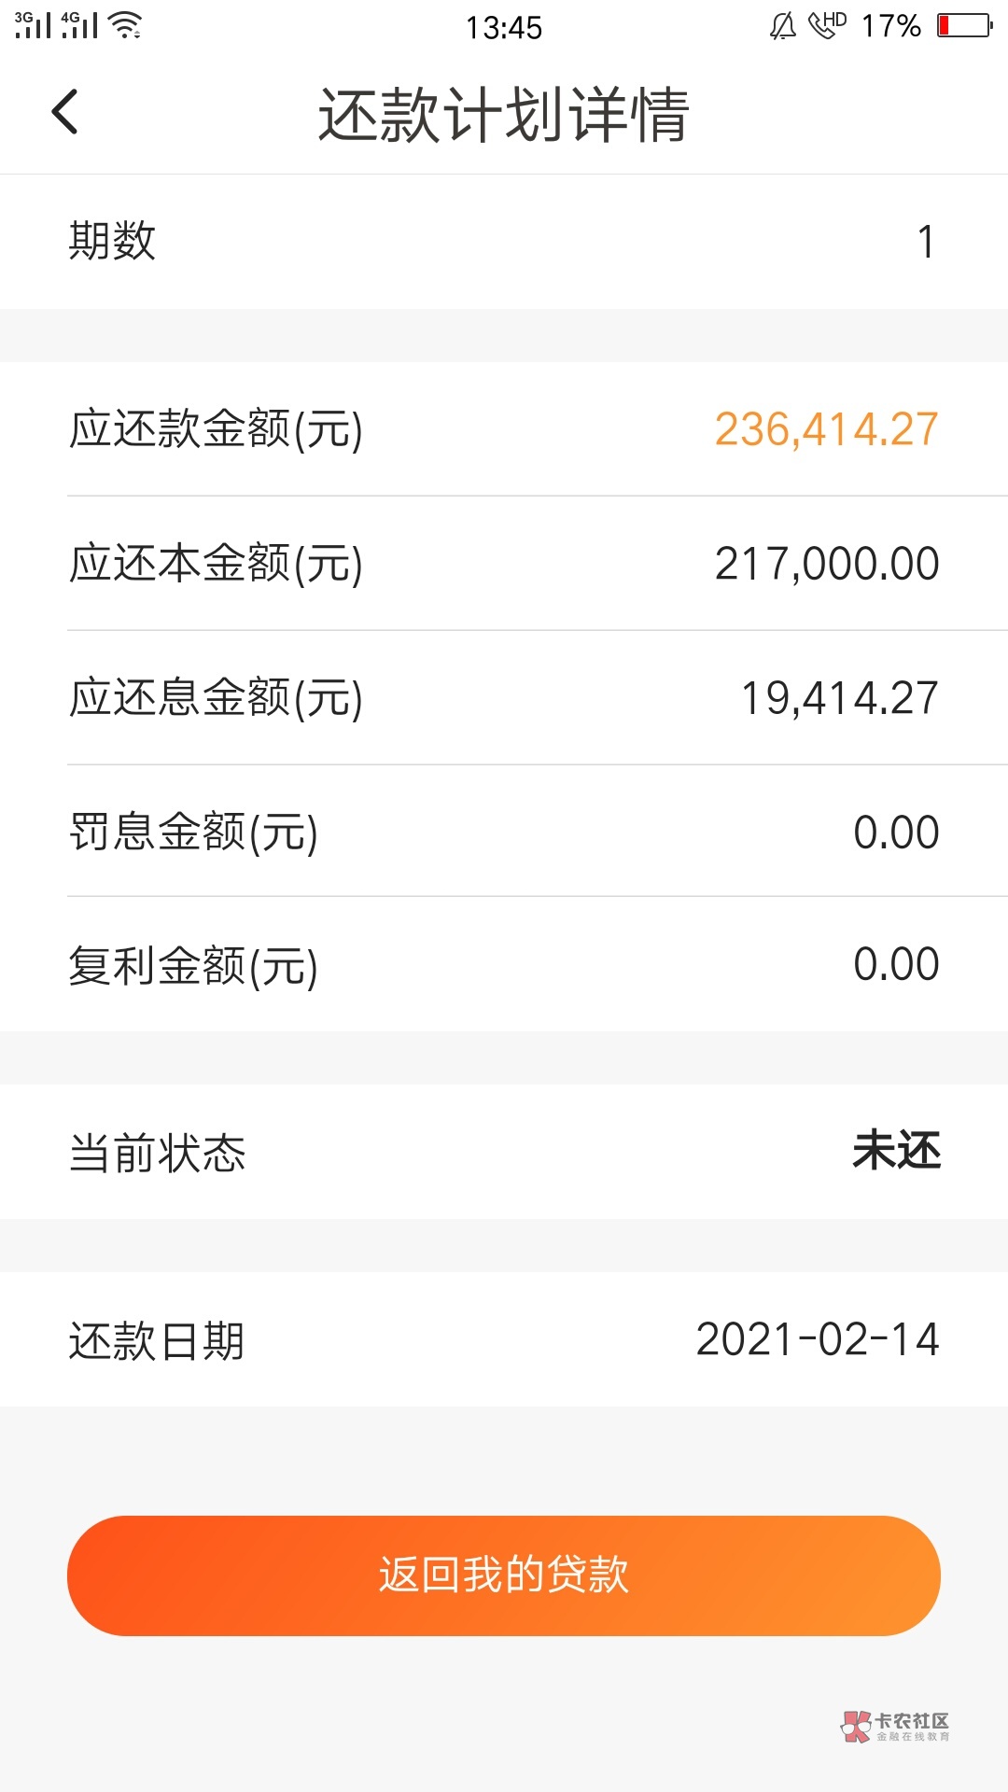The height and width of the screenshot is (1792, 1008).
Task: Tap the HD call phone icon
Action: click(827, 24)
